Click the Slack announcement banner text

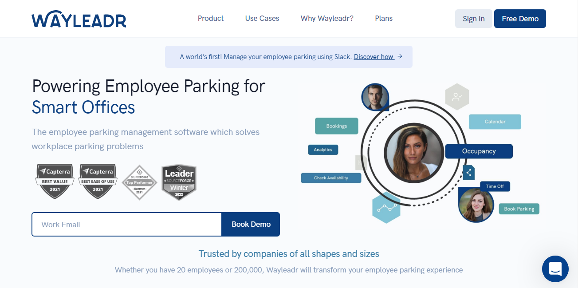pos(266,57)
